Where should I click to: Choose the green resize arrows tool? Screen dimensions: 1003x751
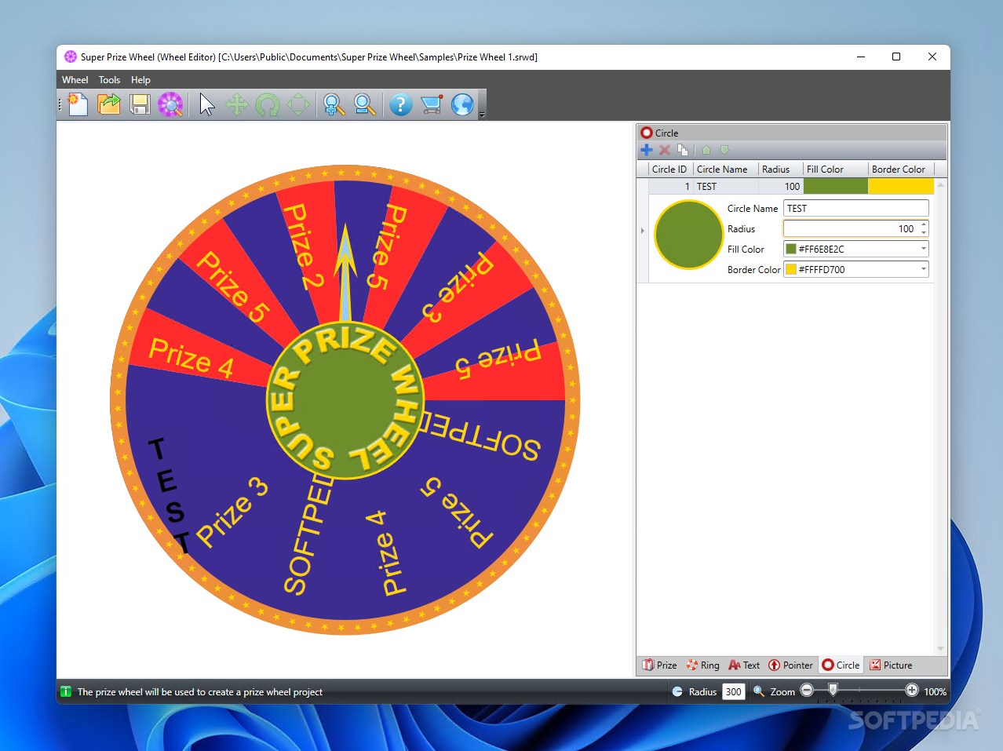(298, 104)
